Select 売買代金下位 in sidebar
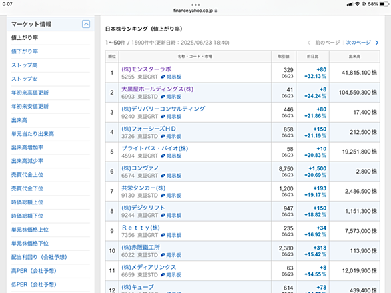Screen dimensions: 391x293 (x=27, y=188)
